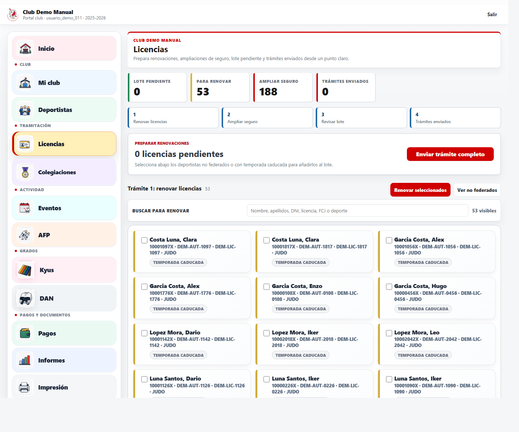Open the DAN black belt icon

pyautogui.click(x=25, y=298)
